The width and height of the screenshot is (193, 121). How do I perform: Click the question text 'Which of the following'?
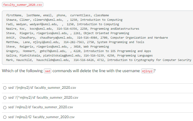(22, 71)
